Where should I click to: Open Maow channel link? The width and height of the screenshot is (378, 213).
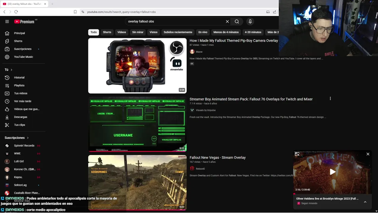[x=199, y=52]
